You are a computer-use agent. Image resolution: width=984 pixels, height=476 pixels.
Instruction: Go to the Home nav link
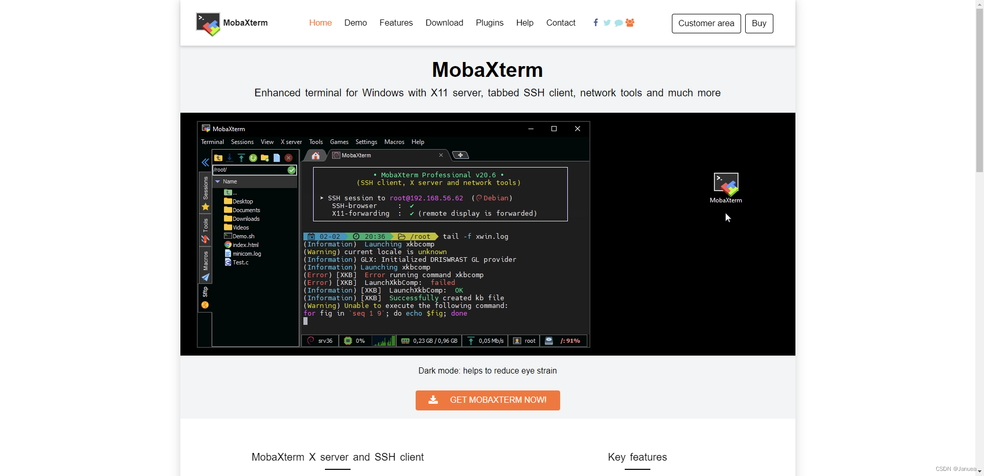pos(320,23)
